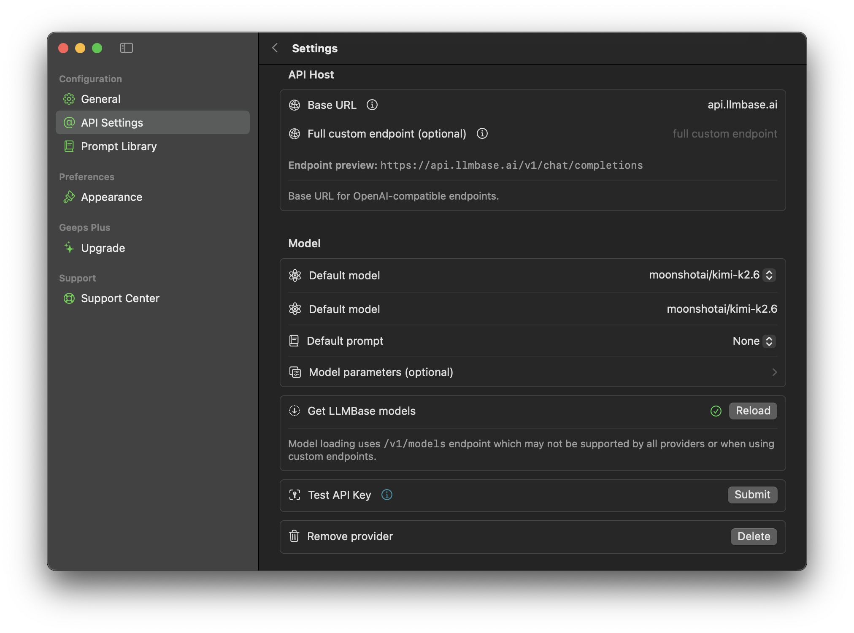Expand Model parameters (optional) chevron

click(x=774, y=372)
